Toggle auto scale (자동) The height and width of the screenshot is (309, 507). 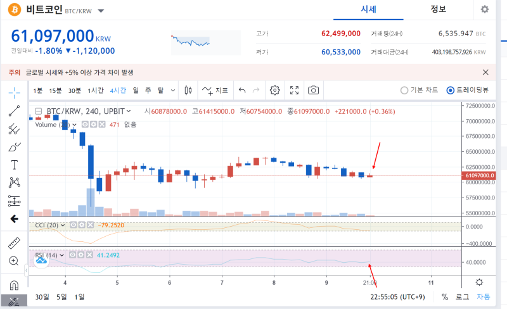click(x=484, y=297)
